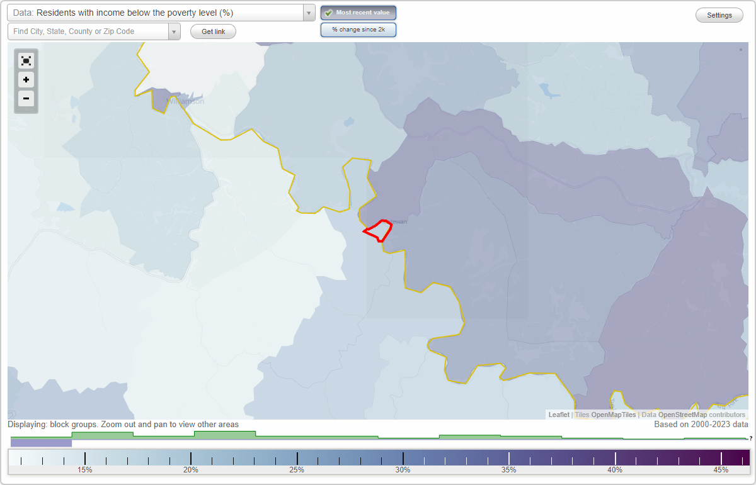The width and height of the screenshot is (756, 485).
Task: Click the 40% label on the legend
Action: pos(616,470)
